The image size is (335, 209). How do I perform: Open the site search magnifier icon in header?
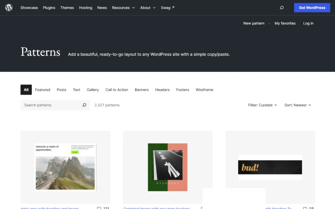[282, 8]
